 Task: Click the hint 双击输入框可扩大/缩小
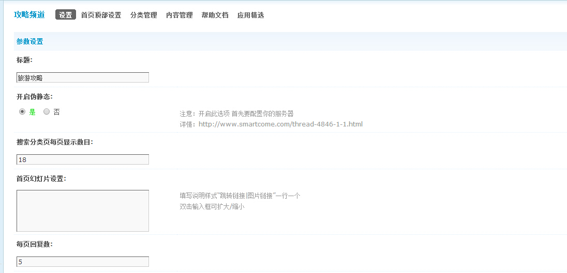pyautogui.click(x=212, y=207)
